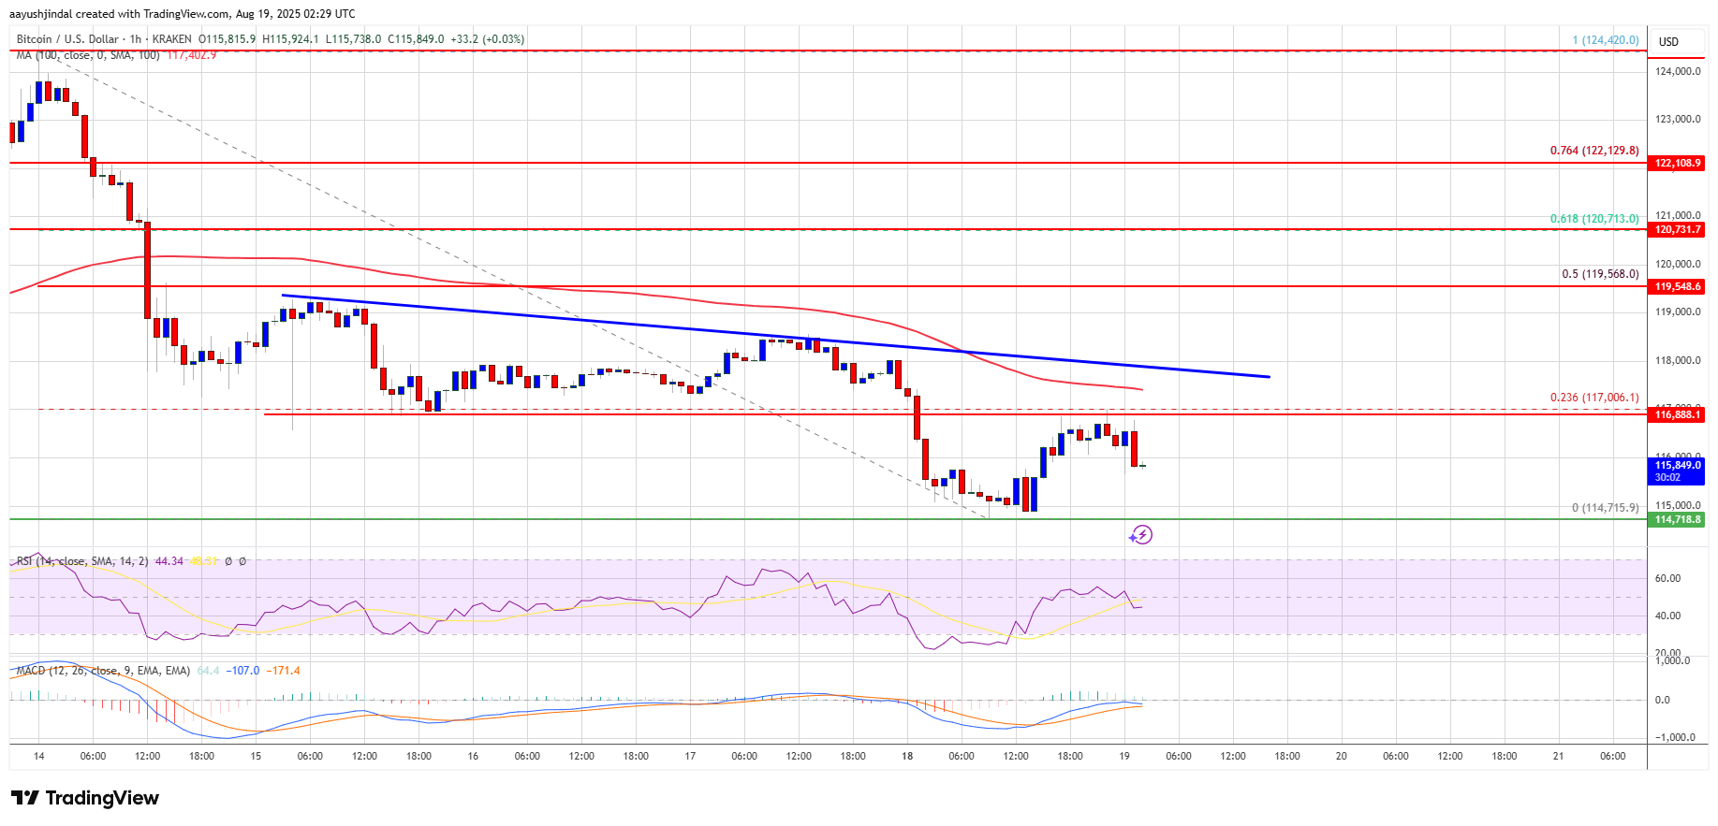Image resolution: width=1718 pixels, height=826 pixels.
Task: Open the USD currency selector
Action: click(x=1669, y=41)
